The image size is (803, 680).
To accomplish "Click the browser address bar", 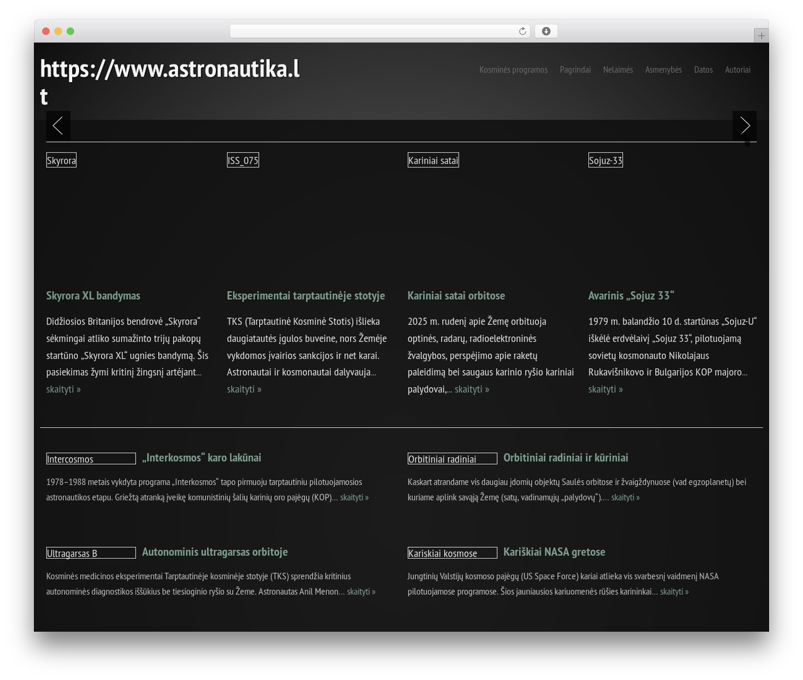I will click(380, 31).
